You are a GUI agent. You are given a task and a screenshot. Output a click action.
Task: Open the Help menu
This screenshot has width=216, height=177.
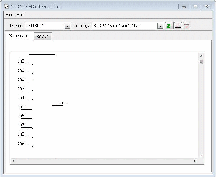(21, 15)
